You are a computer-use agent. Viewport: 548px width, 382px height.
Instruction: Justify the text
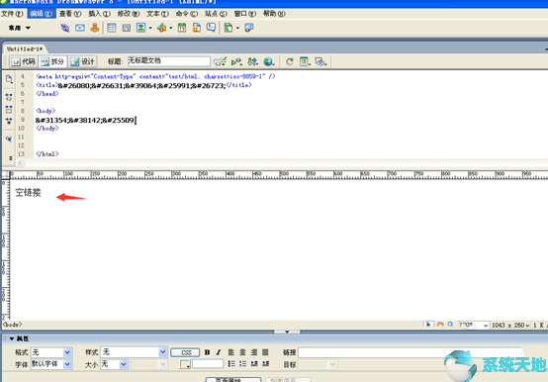pyautogui.click(x=266, y=352)
